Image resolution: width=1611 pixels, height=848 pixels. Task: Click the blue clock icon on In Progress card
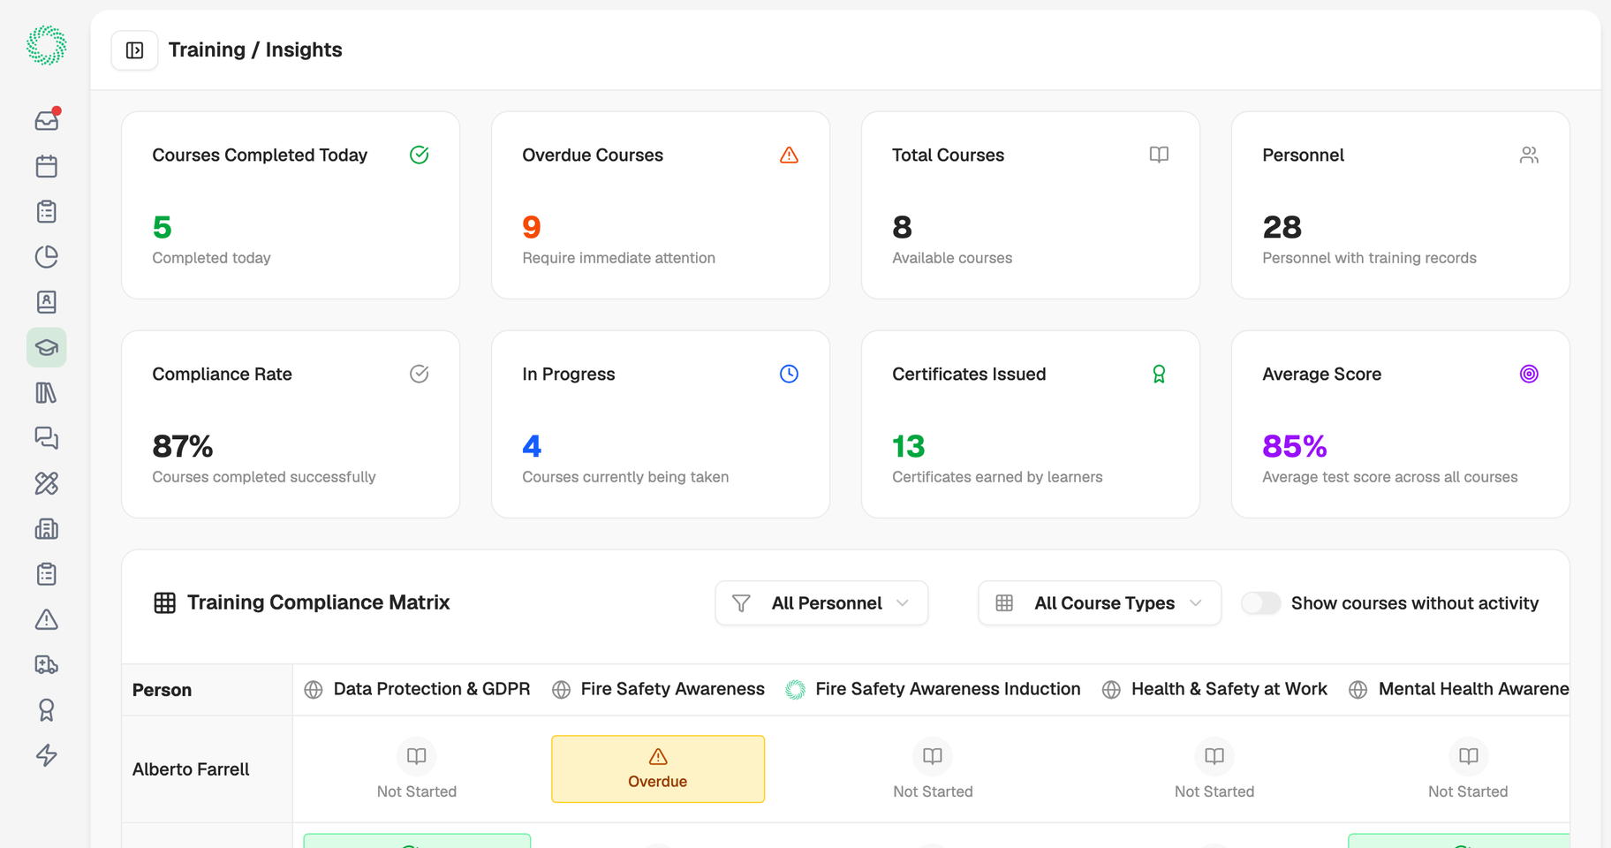click(x=790, y=374)
